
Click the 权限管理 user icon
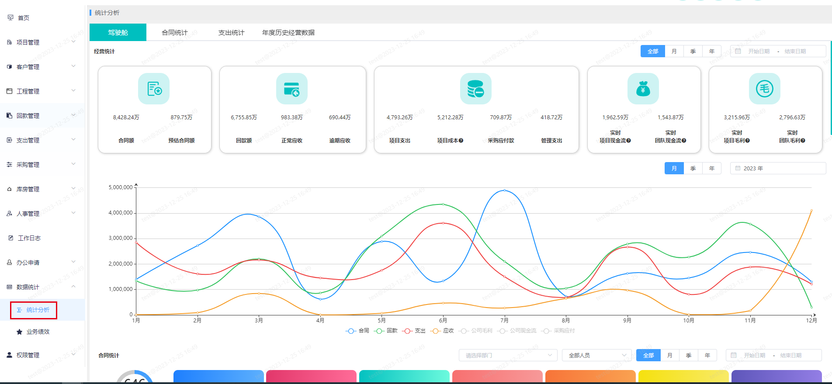tap(10, 355)
